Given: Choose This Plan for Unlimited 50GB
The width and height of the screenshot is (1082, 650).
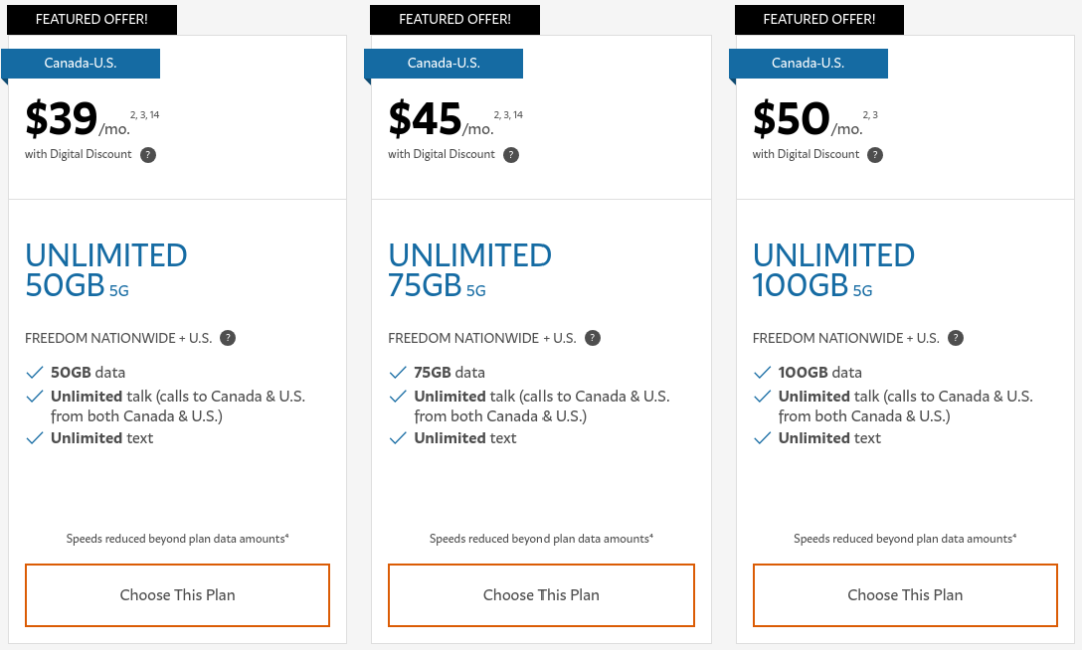Looking at the screenshot, I should [x=177, y=595].
